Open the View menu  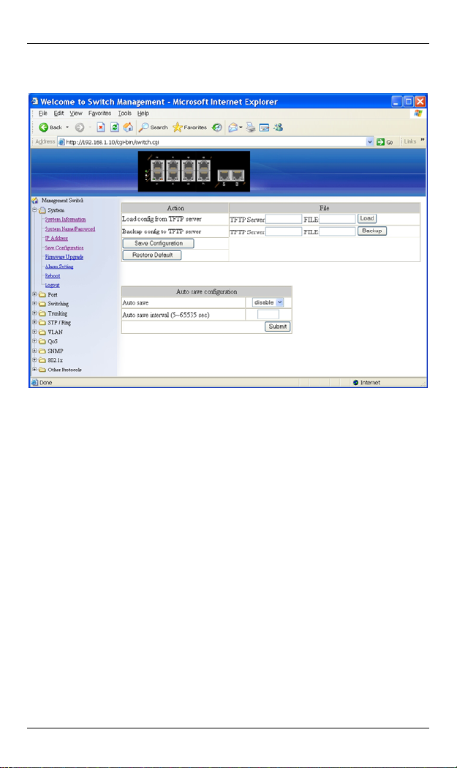click(x=76, y=113)
